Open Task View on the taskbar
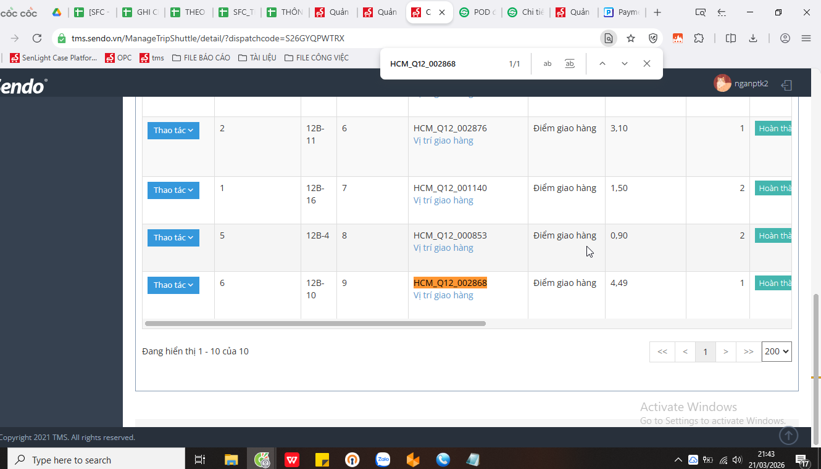This screenshot has width=821, height=469. click(199, 460)
